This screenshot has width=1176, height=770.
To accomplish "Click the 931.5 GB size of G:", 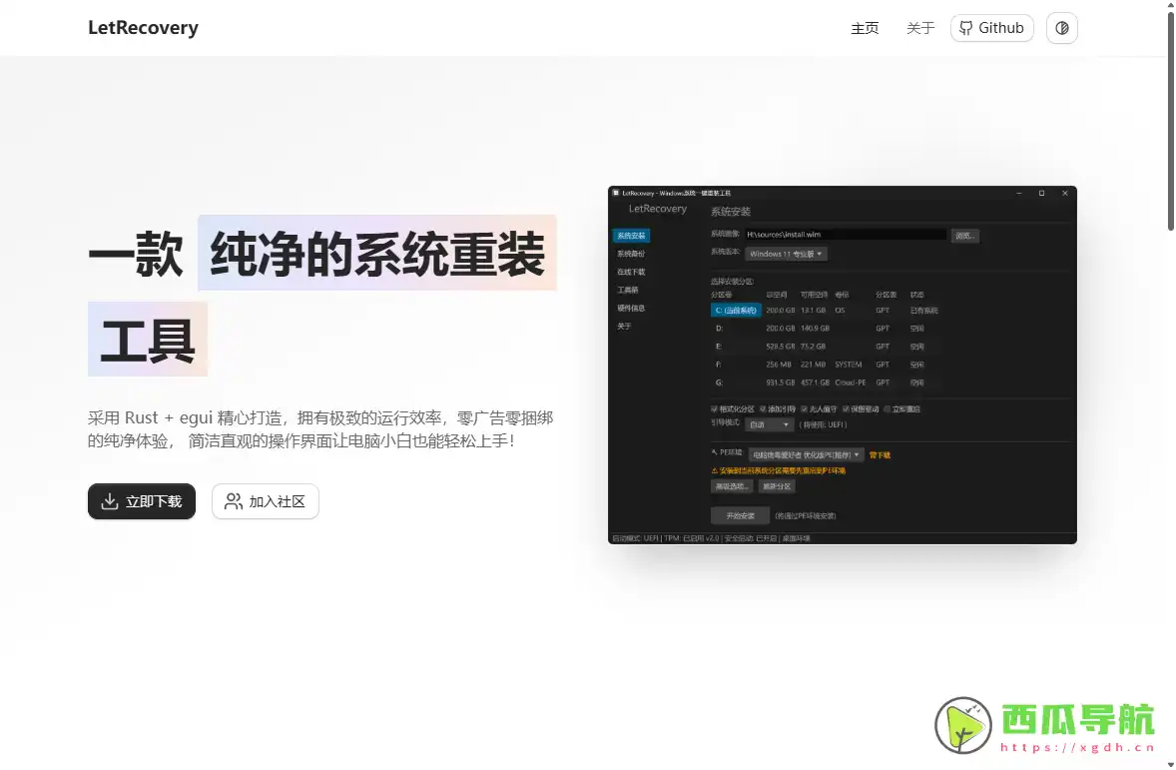I will pyautogui.click(x=780, y=382).
